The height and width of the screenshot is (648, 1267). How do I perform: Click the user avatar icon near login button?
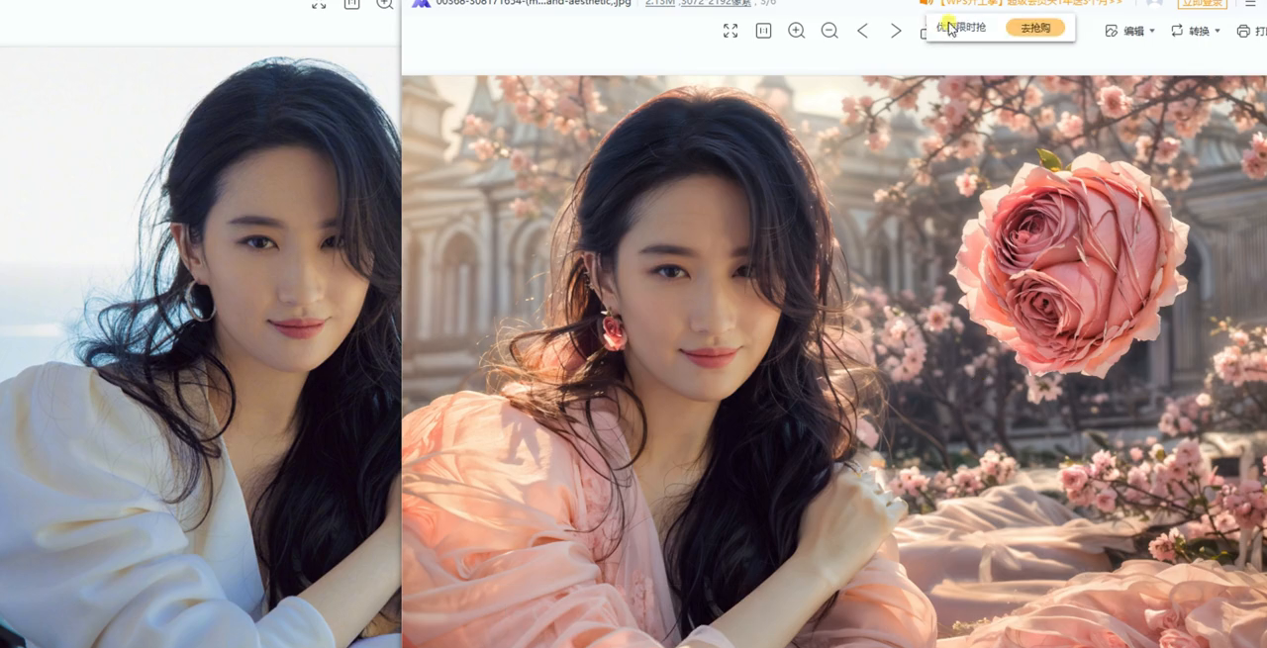point(1154,3)
